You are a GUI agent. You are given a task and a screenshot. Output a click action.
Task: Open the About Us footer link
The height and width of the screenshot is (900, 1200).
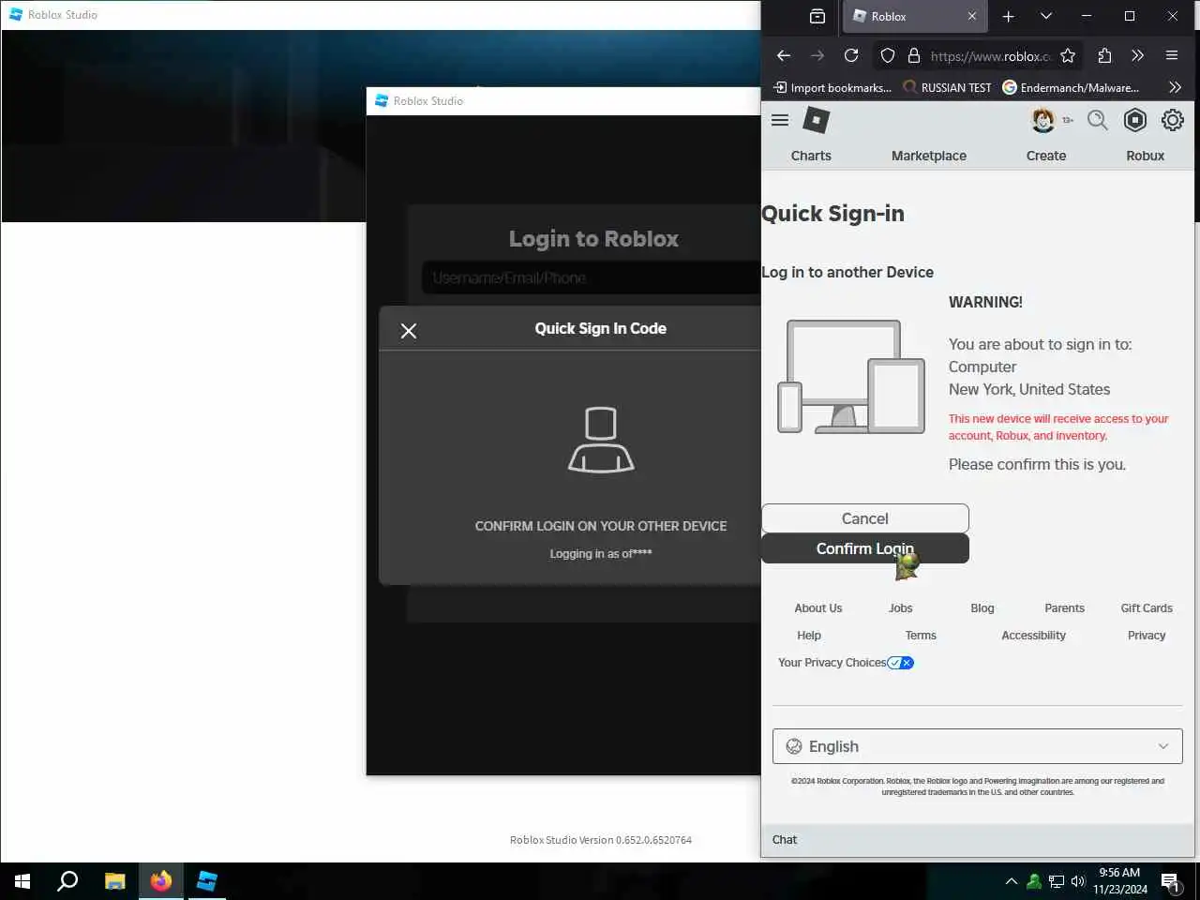point(818,608)
